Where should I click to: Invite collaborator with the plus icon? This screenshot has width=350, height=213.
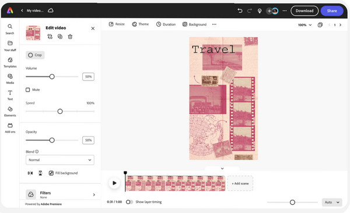(x=269, y=11)
